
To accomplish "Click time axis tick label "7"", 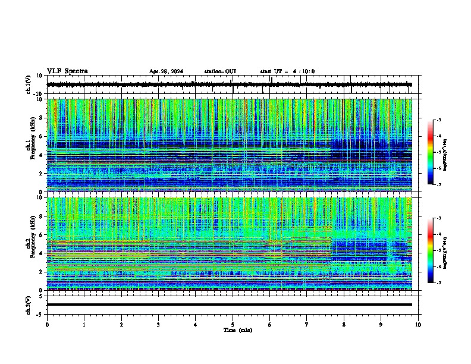I will point(307,325).
